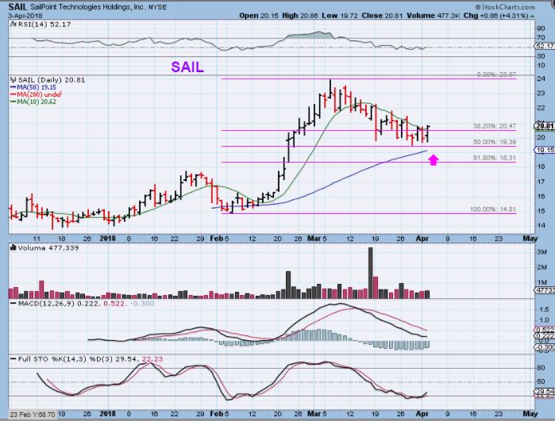Click the 0.00%: 23.97 Fibonacci label
The height and width of the screenshot is (421, 555).
click(x=496, y=75)
